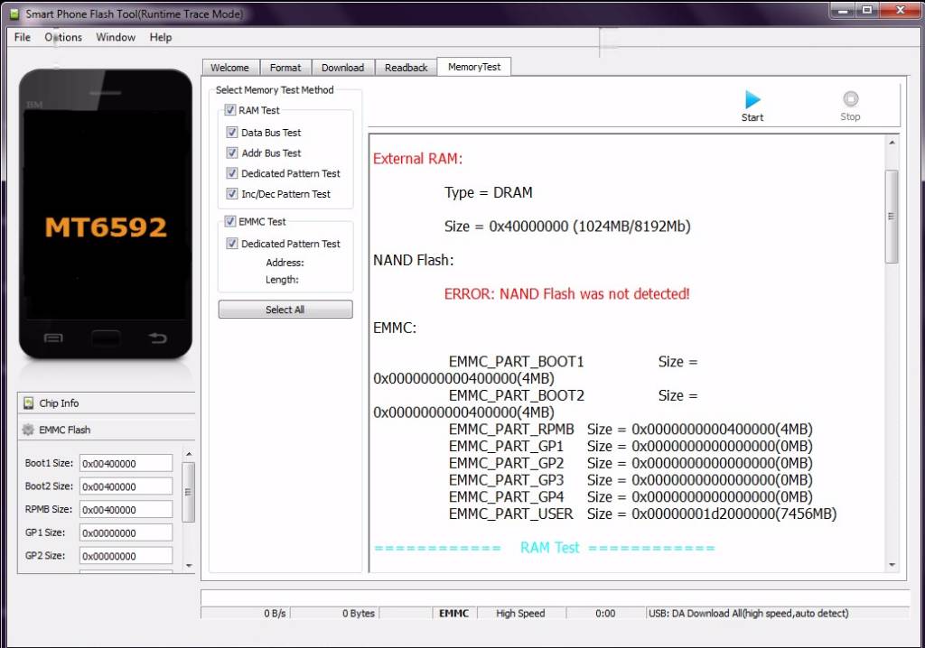Click the phone's menu key icon
925x648 pixels.
pyautogui.click(x=53, y=338)
